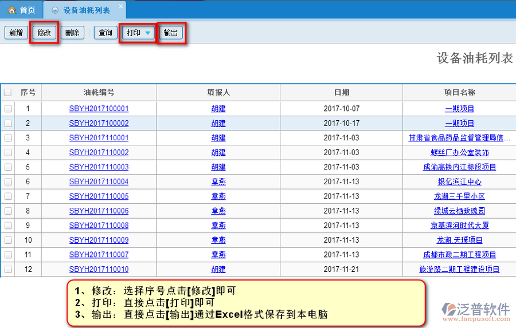Open the 打印 dropdown arrow

[147, 33]
